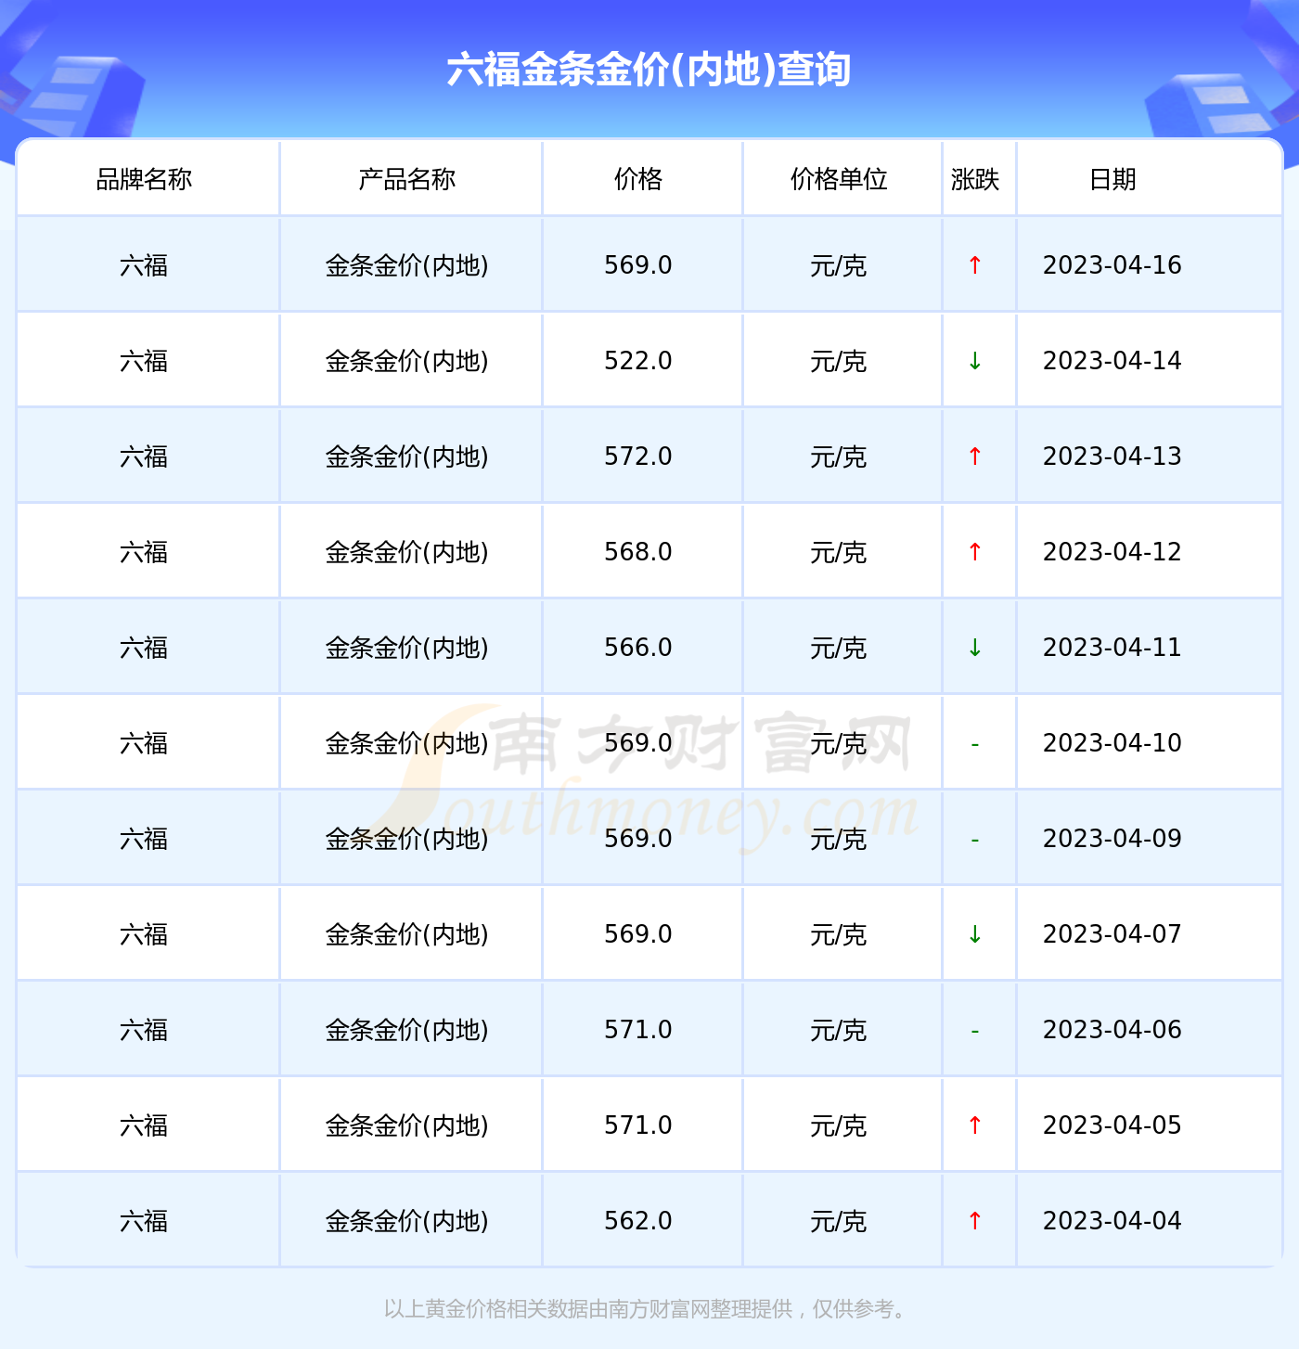
Task: Click price 569.0 in the 2023-04-16 row
Action: [638, 265]
